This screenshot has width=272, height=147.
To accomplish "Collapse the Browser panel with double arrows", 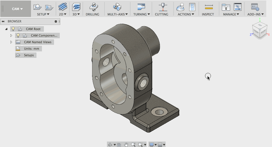I will (3, 21).
